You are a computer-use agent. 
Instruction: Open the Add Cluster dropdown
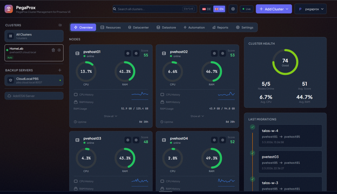pos(273,9)
